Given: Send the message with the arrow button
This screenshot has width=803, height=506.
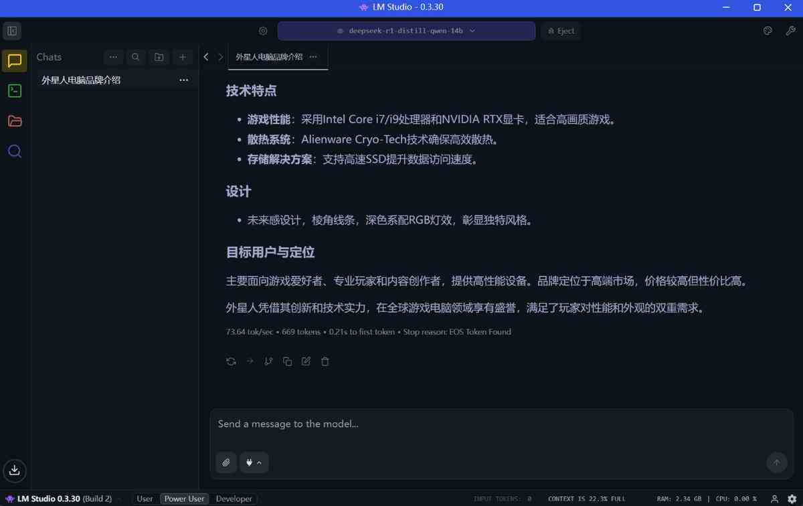Looking at the screenshot, I should click(x=777, y=462).
